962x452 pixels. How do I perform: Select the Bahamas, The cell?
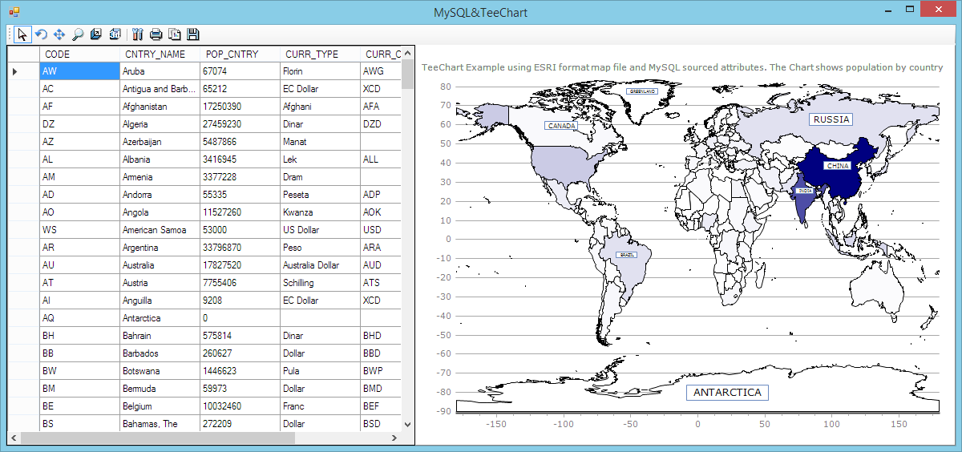pyautogui.click(x=160, y=424)
